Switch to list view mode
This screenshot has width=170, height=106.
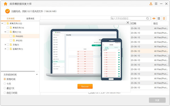point(164,18)
